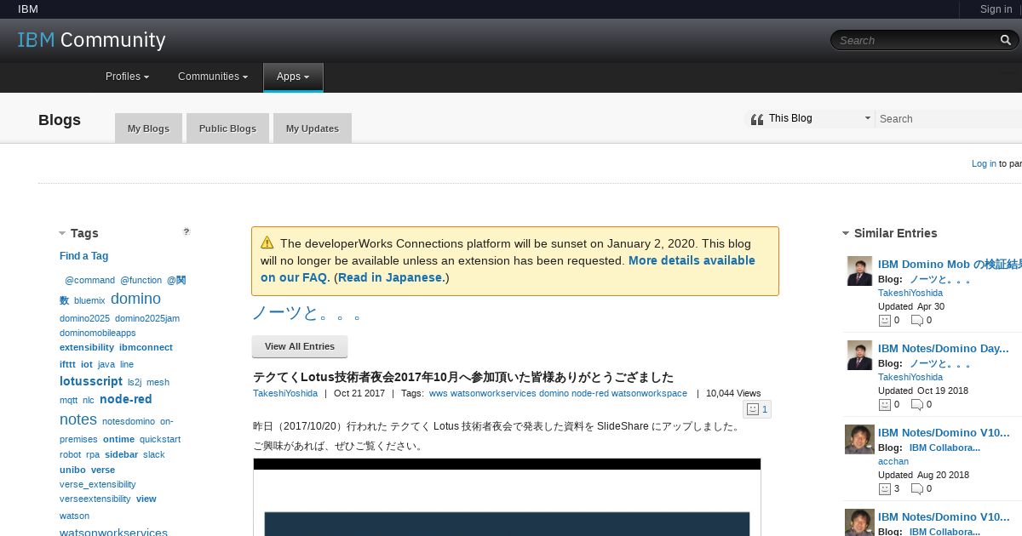This screenshot has width=1022, height=536.
Task: Switch to the My Blogs tab
Action: point(148,128)
